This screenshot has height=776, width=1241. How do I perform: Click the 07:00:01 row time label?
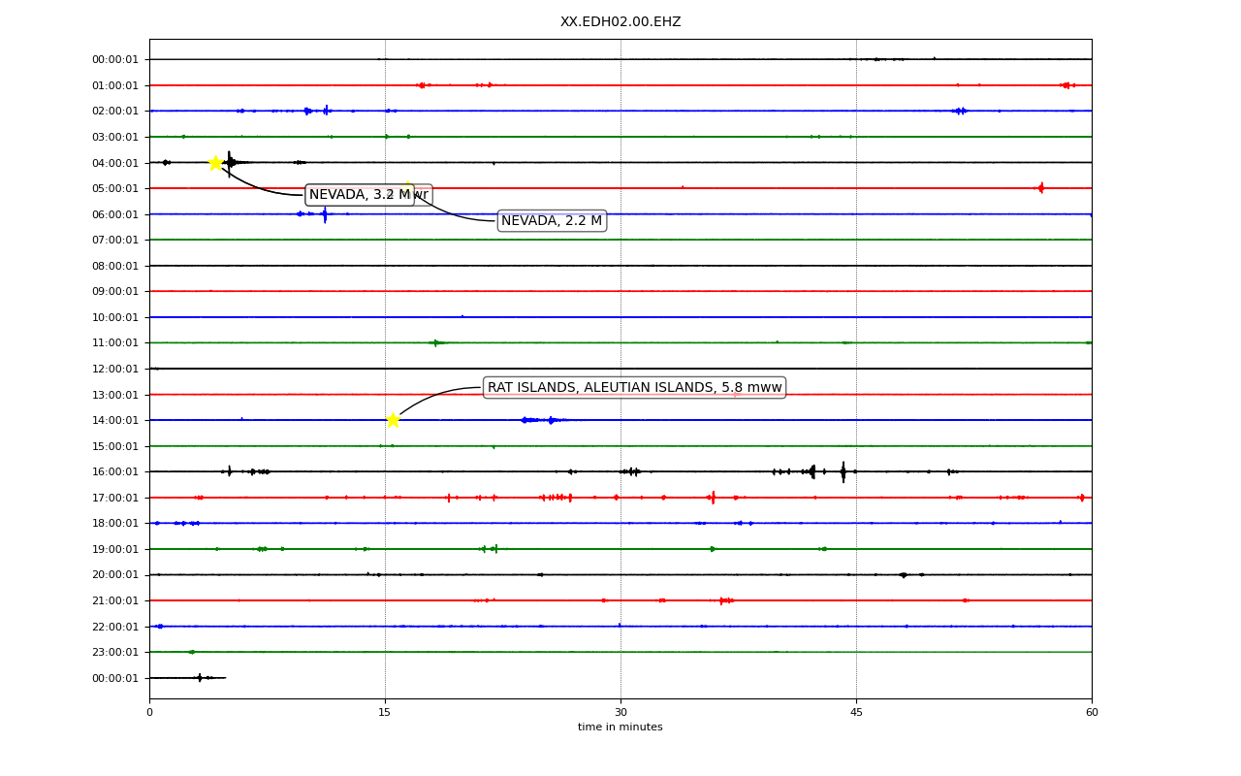click(115, 240)
